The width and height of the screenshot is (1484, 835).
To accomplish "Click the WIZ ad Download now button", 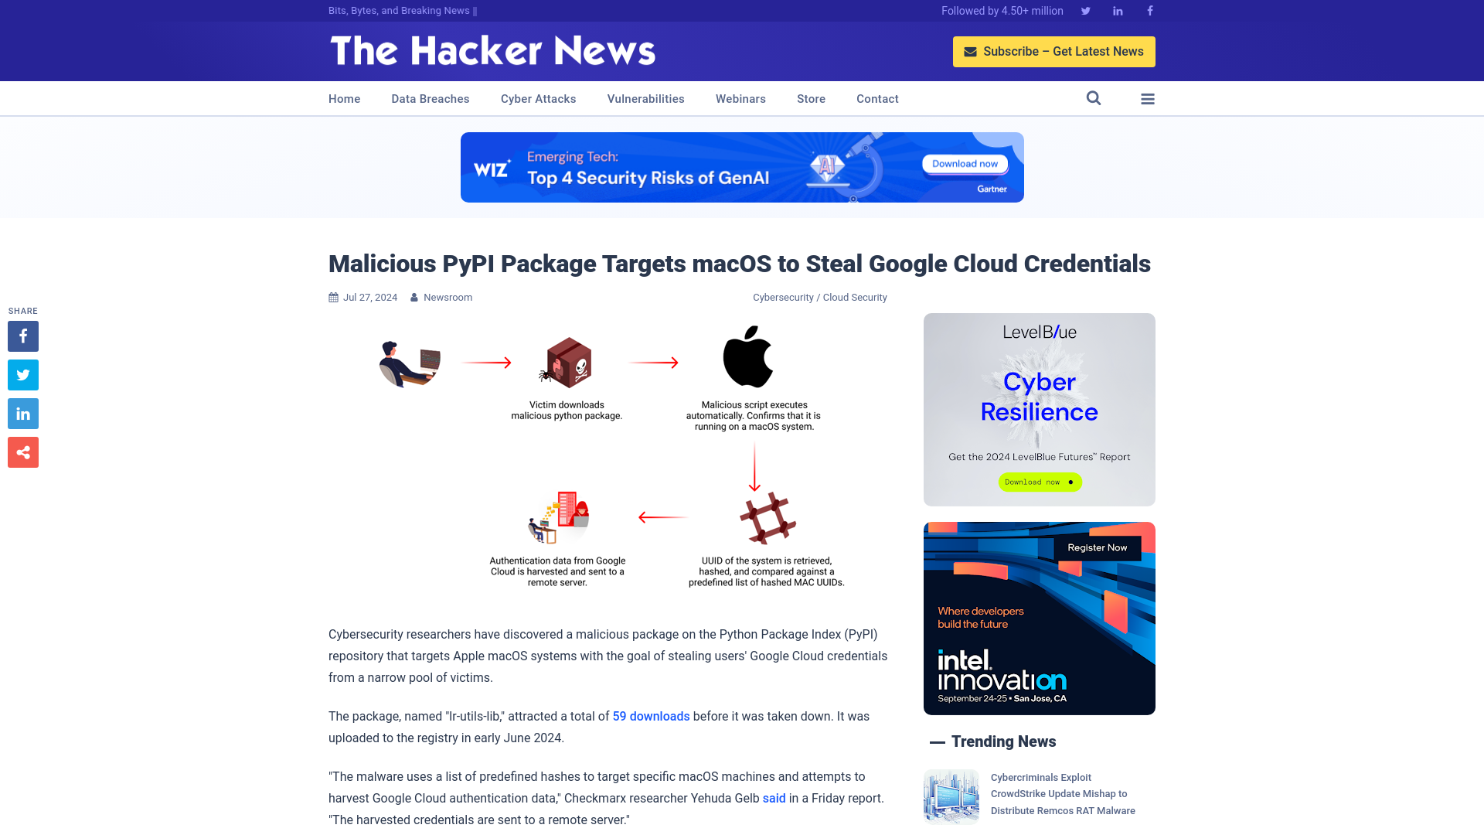I will 965,163.
